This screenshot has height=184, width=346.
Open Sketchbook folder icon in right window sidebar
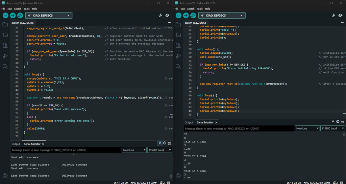178,24
